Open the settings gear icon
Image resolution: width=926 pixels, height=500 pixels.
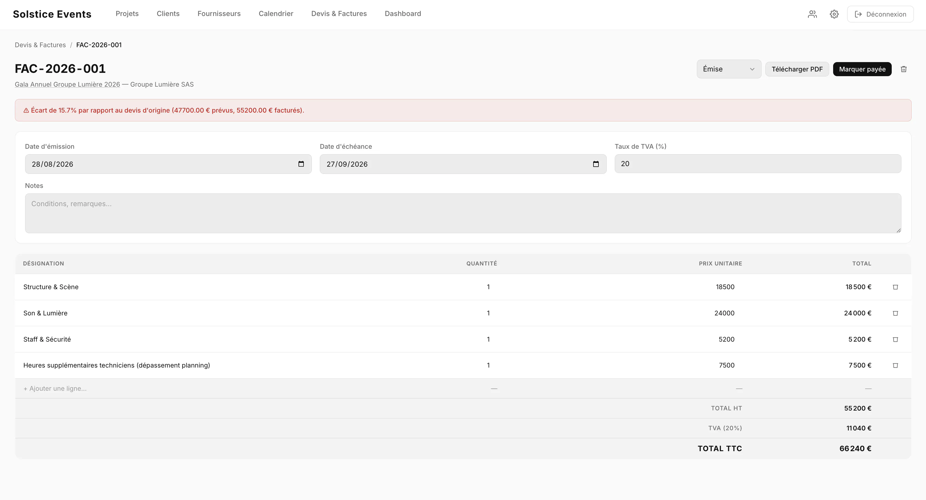834,14
